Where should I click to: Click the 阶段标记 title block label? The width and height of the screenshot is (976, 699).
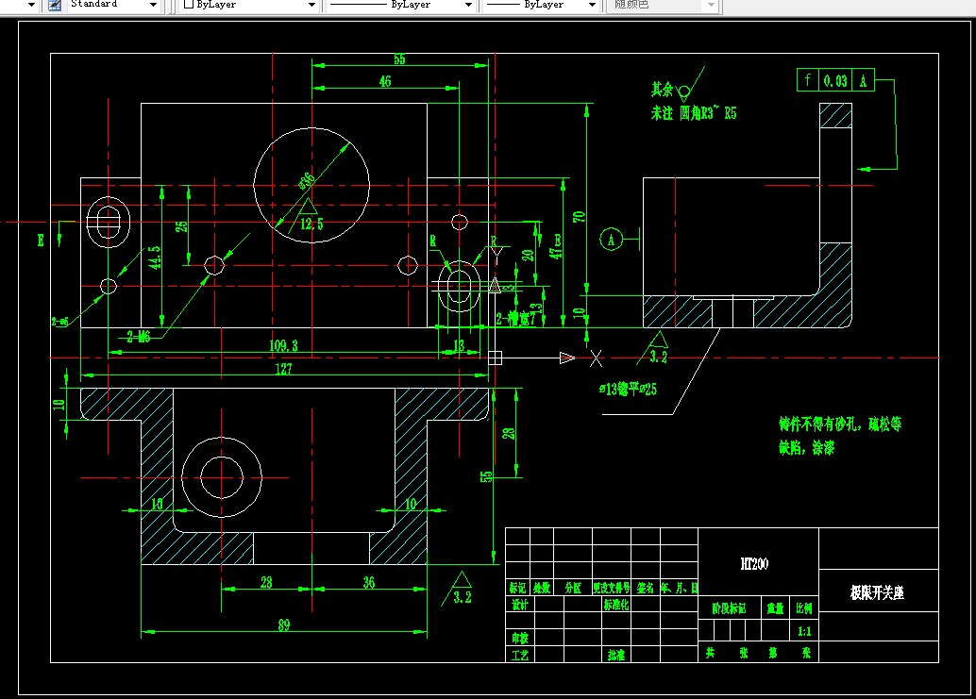(x=729, y=608)
